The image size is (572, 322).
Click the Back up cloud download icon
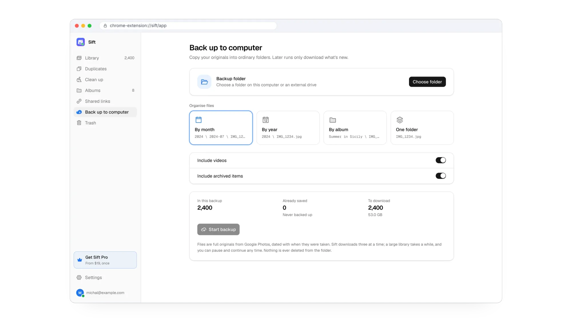(79, 112)
